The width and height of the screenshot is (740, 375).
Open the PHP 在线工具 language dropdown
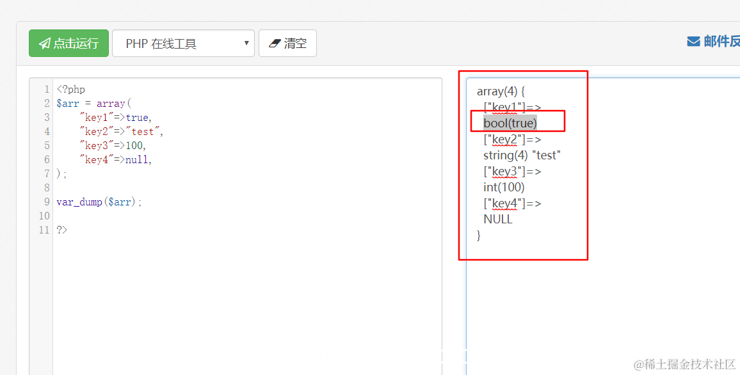pos(183,44)
